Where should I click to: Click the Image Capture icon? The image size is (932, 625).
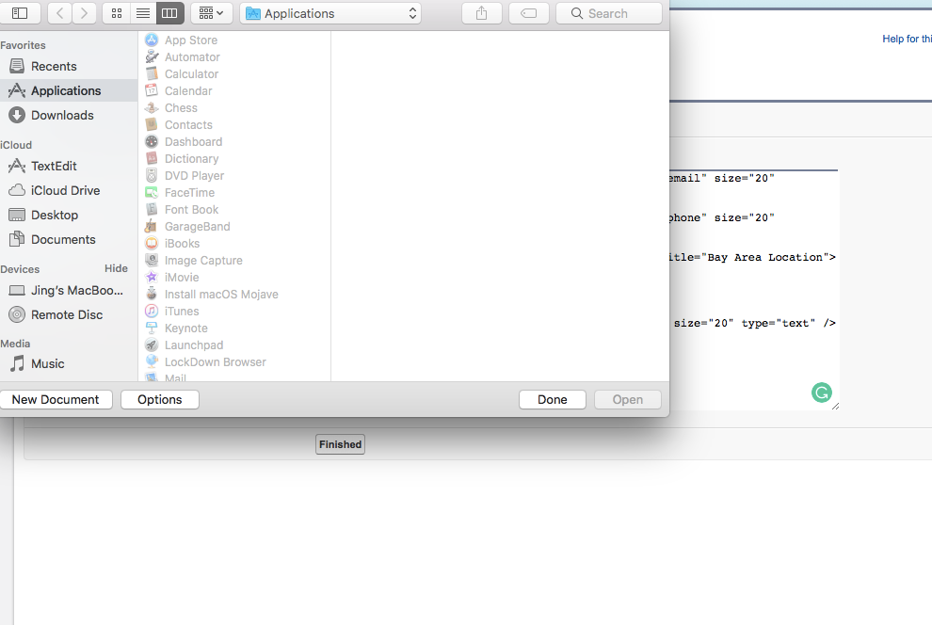[152, 260]
